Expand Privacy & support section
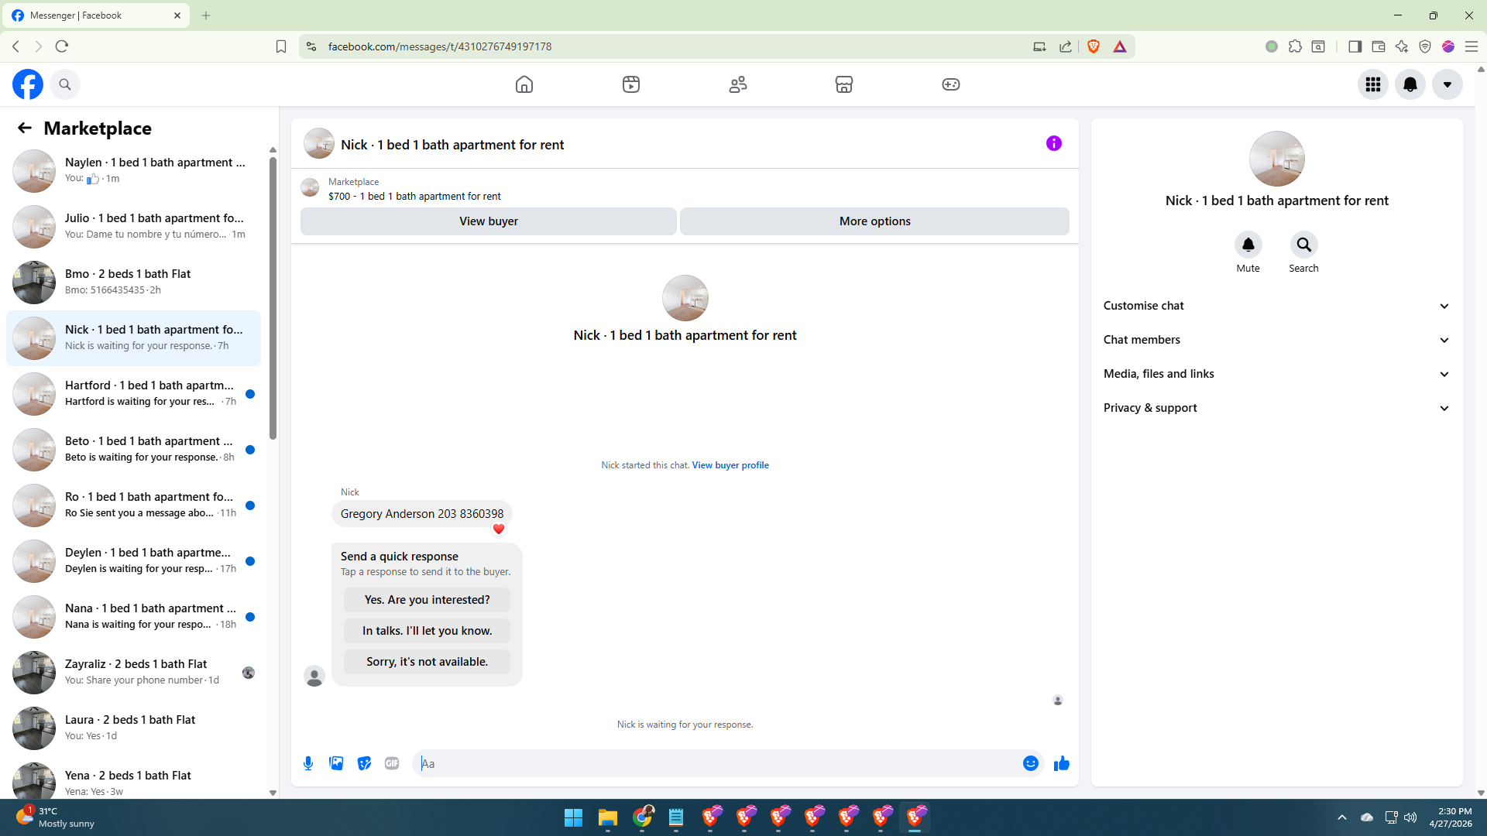 [x=1277, y=408]
